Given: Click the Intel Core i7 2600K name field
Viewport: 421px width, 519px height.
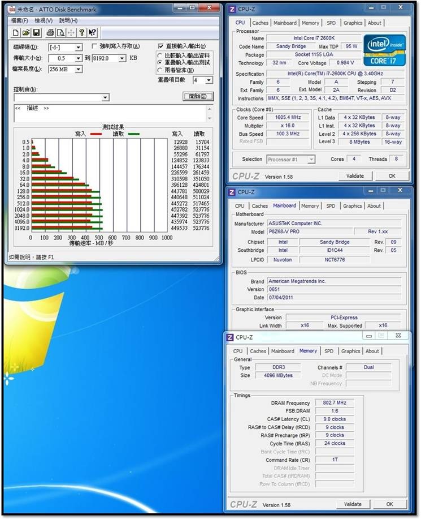Looking at the screenshot, I should pyautogui.click(x=314, y=38).
